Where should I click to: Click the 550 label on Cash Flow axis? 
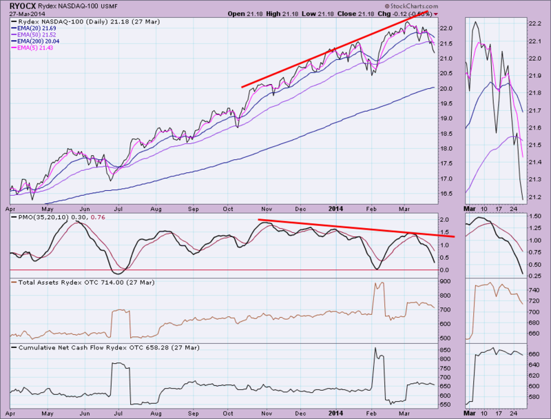(445, 405)
